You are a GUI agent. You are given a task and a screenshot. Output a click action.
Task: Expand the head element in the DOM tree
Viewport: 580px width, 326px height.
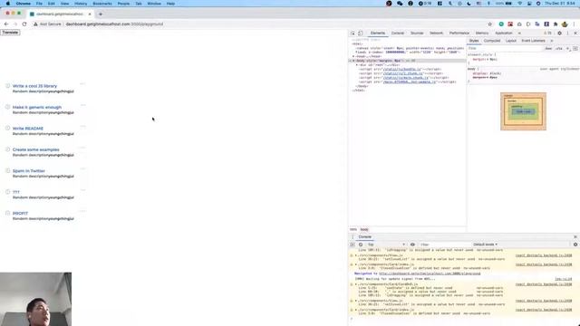pos(353,56)
